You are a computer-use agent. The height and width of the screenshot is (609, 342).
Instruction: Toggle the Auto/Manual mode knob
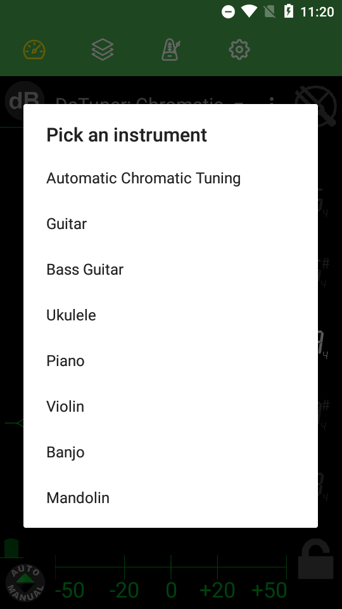click(25, 584)
